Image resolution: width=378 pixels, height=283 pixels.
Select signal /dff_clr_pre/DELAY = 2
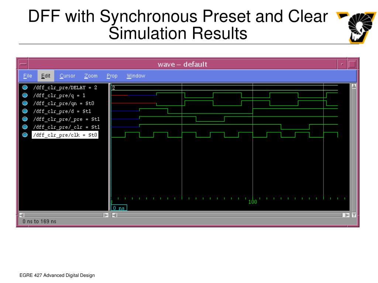tap(65, 87)
